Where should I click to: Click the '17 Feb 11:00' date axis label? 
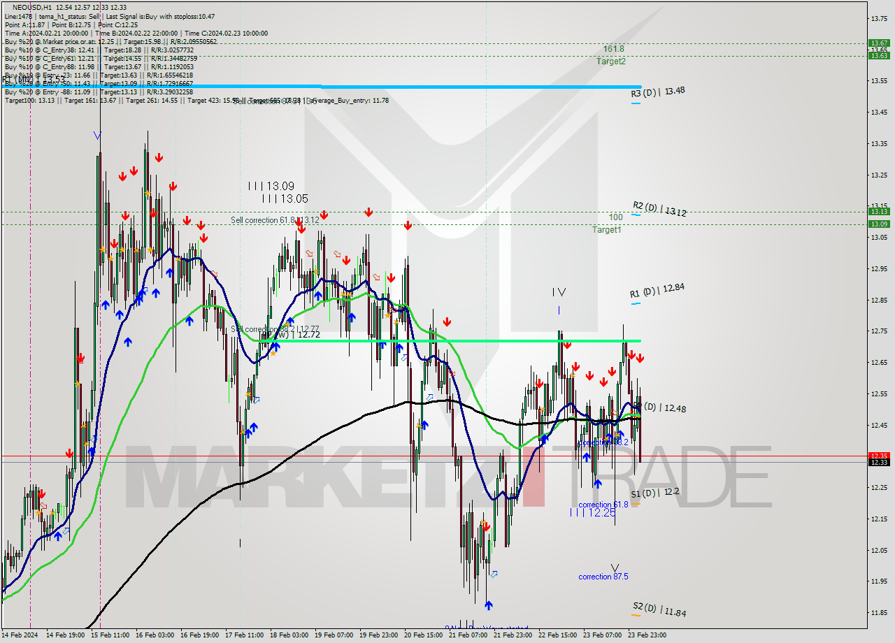245,635
